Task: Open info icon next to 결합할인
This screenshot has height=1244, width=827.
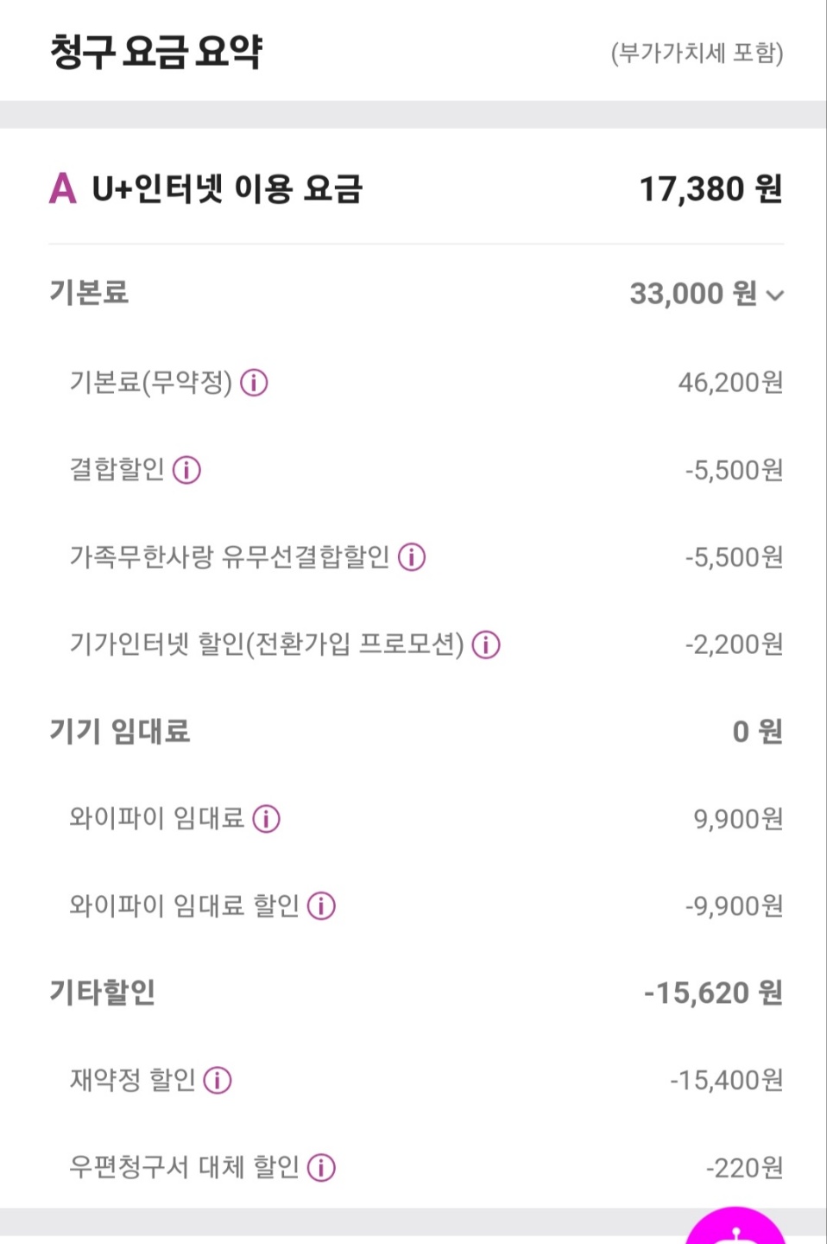Action: [186, 470]
